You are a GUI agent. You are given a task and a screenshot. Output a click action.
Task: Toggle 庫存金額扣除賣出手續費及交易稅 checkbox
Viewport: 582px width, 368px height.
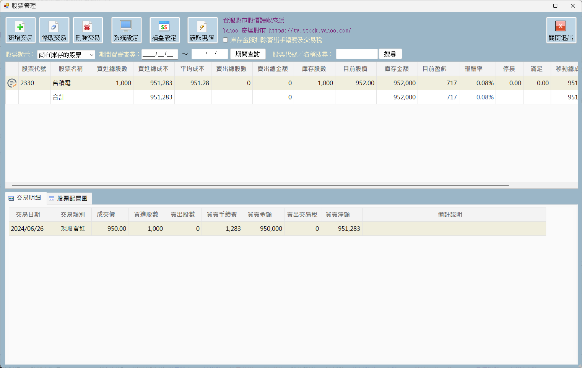point(226,40)
